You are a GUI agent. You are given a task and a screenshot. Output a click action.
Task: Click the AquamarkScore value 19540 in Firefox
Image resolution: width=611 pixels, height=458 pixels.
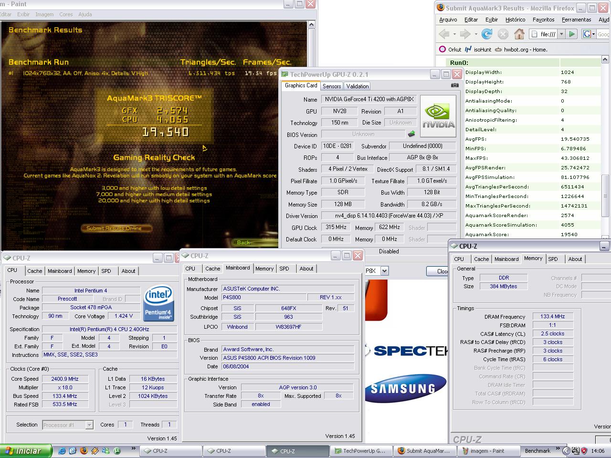coord(569,234)
